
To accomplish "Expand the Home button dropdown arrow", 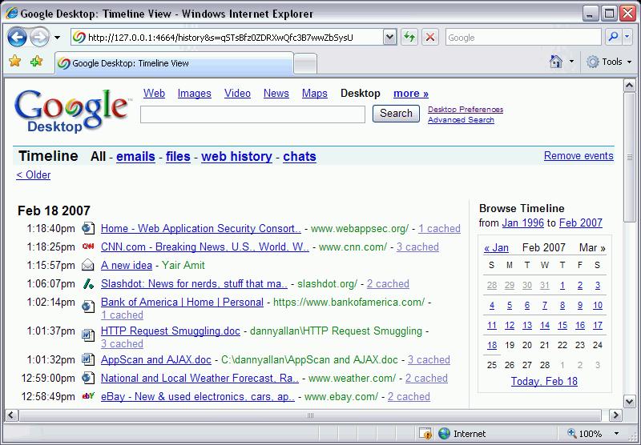I will pyautogui.click(x=571, y=62).
